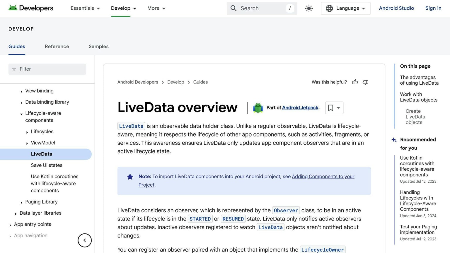The height and width of the screenshot is (253, 450).
Task: Expand the Paging Library item
Action: tap(21, 202)
